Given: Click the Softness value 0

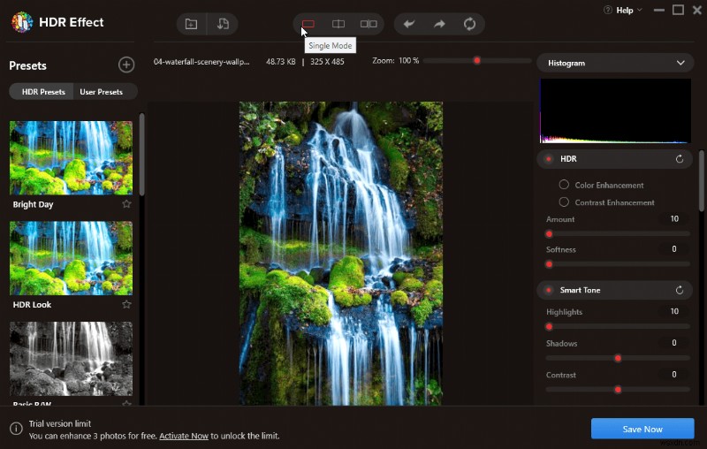Looking at the screenshot, I should coord(674,249).
